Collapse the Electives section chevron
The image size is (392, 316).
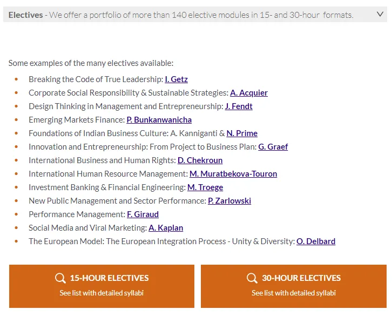(x=379, y=15)
